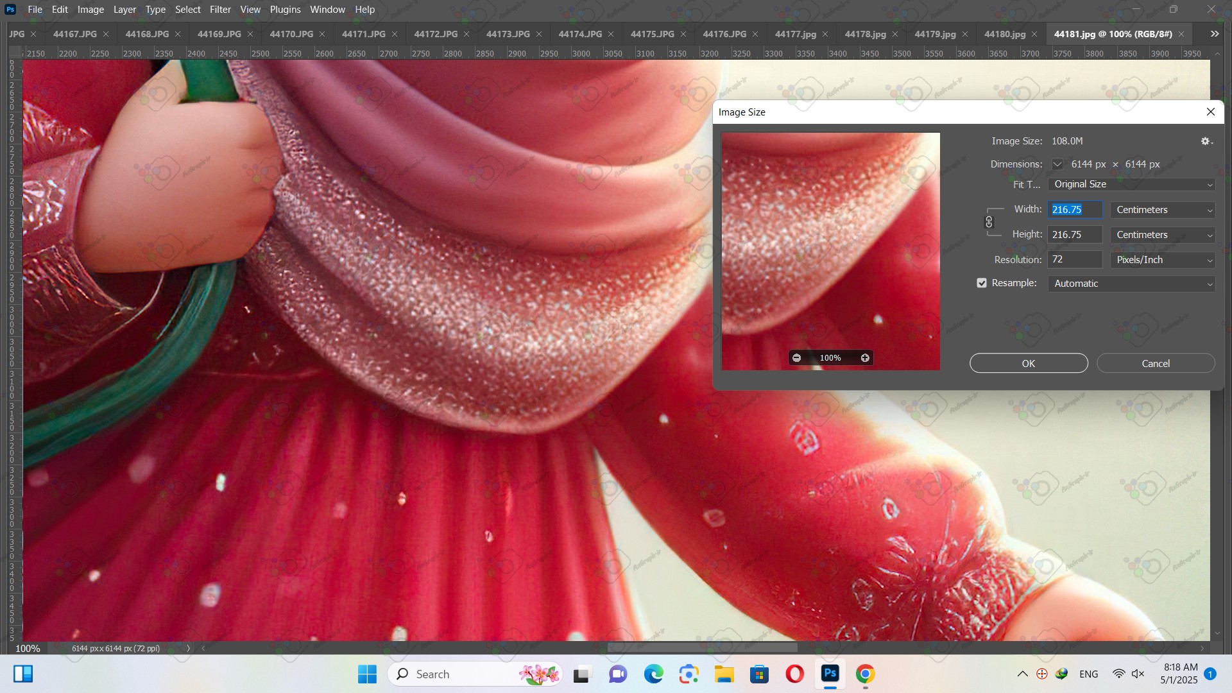Image resolution: width=1232 pixels, height=693 pixels.
Task: Click the Height value field
Action: (x=1075, y=235)
